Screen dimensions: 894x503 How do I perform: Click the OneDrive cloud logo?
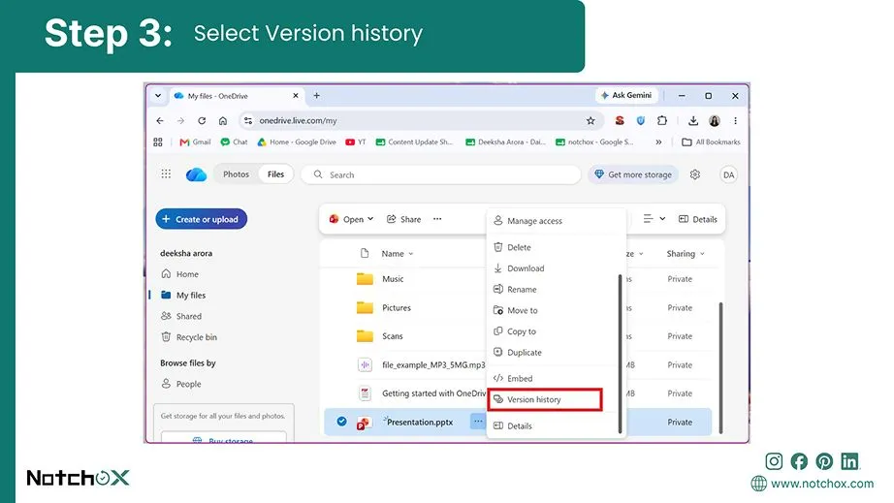[x=196, y=174]
